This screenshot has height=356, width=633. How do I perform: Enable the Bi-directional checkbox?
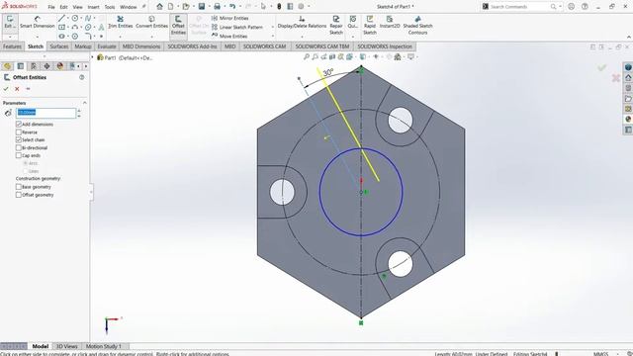[x=19, y=147]
